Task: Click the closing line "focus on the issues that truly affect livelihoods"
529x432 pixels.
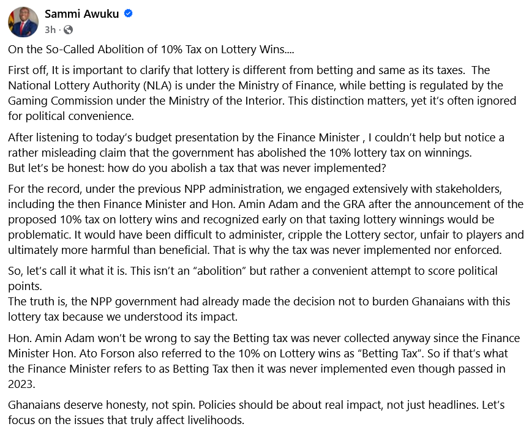Action: pyautogui.click(x=126, y=420)
